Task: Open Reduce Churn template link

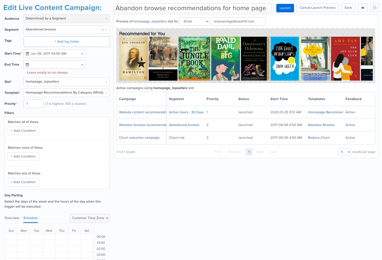Action: [319, 138]
